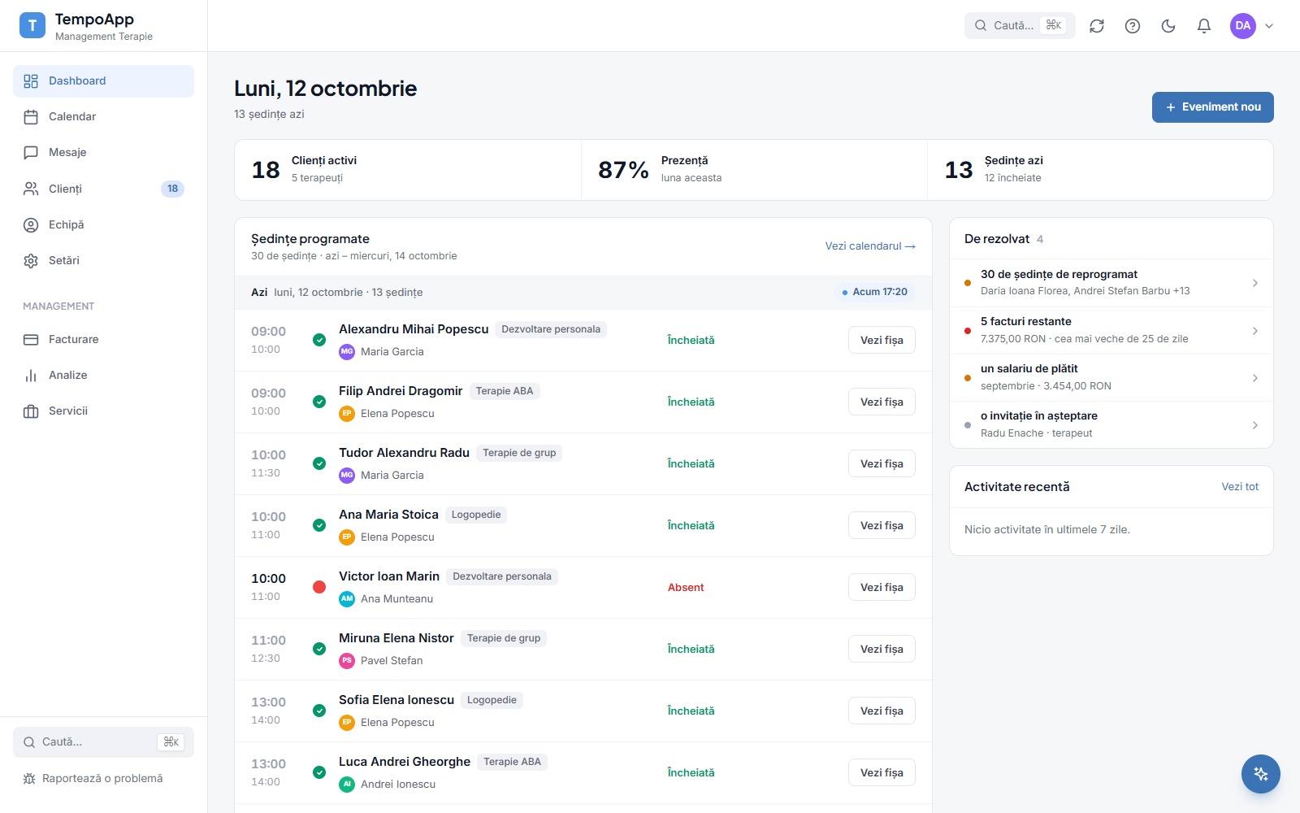Open un salariu de plătit chevron
This screenshot has height=813, width=1300.
(1255, 378)
